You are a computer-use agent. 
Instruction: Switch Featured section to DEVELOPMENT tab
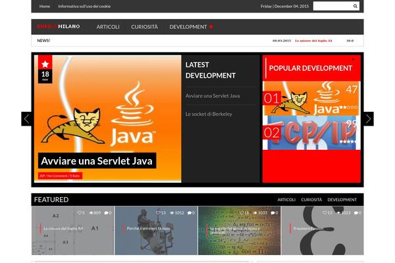[x=342, y=200]
